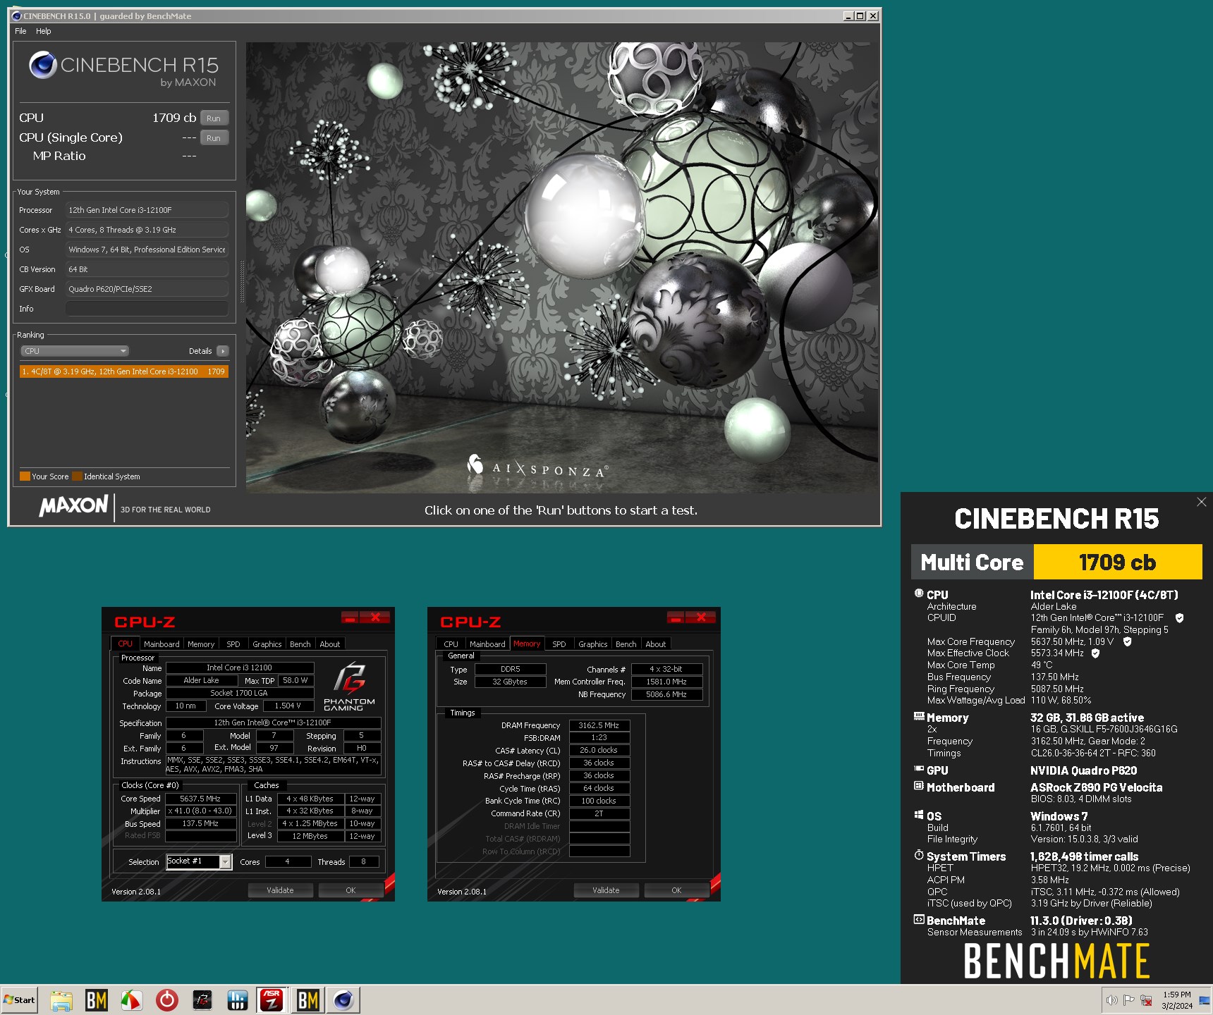Open SPD tab in right CPU-Z window
Viewport: 1213px width, 1015px height.
[559, 644]
